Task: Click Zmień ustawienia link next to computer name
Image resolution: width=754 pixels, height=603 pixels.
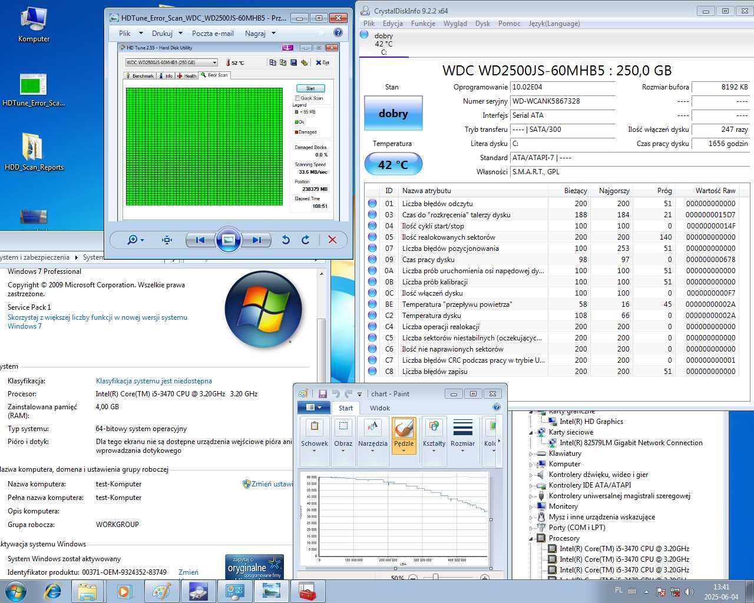Action: click(x=268, y=484)
